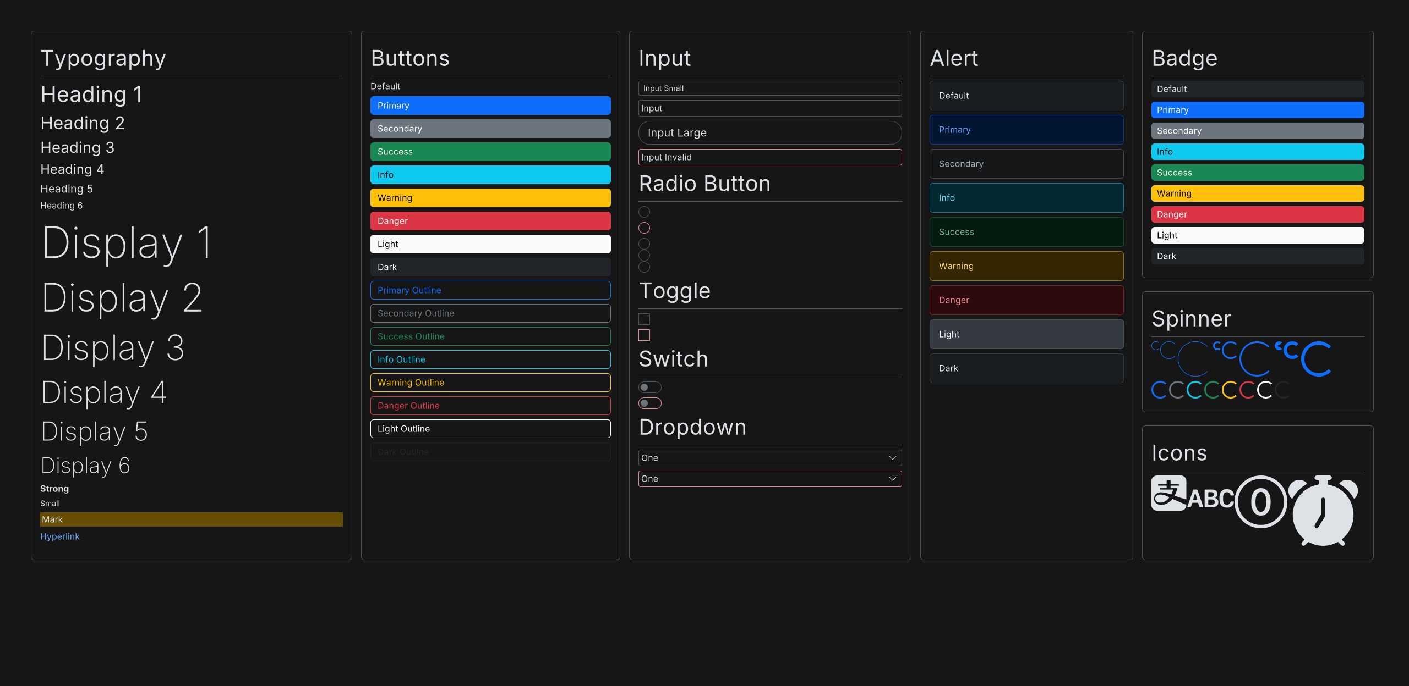Click the Display 1 text
The image size is (1409, 686).
127,243
